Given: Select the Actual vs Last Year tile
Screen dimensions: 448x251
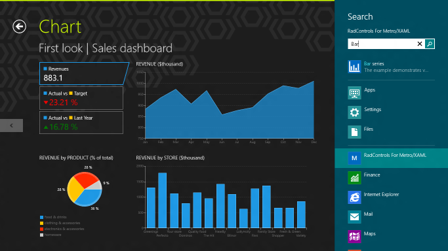Looking at the screenshot, I should click(x=81, y=122).
